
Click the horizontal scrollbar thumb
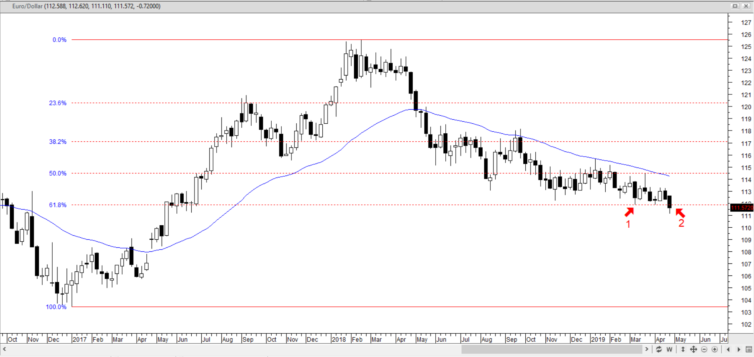551,349
